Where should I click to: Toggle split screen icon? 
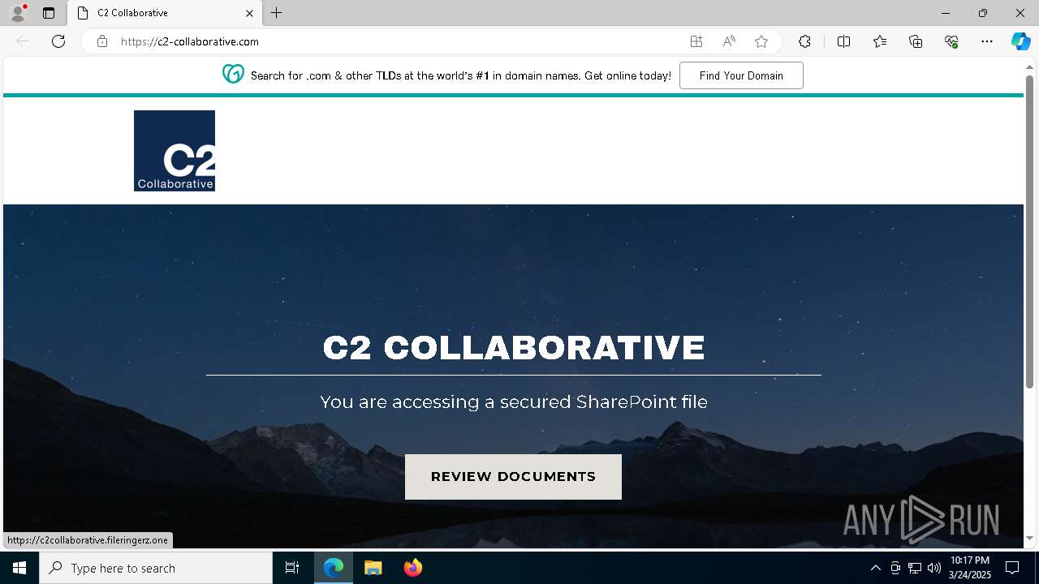click(x=843, y=41)
